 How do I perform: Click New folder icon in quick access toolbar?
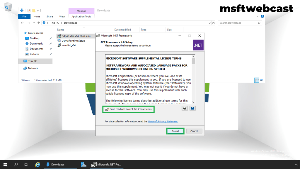pyautogui.click(x=34, y=11)
